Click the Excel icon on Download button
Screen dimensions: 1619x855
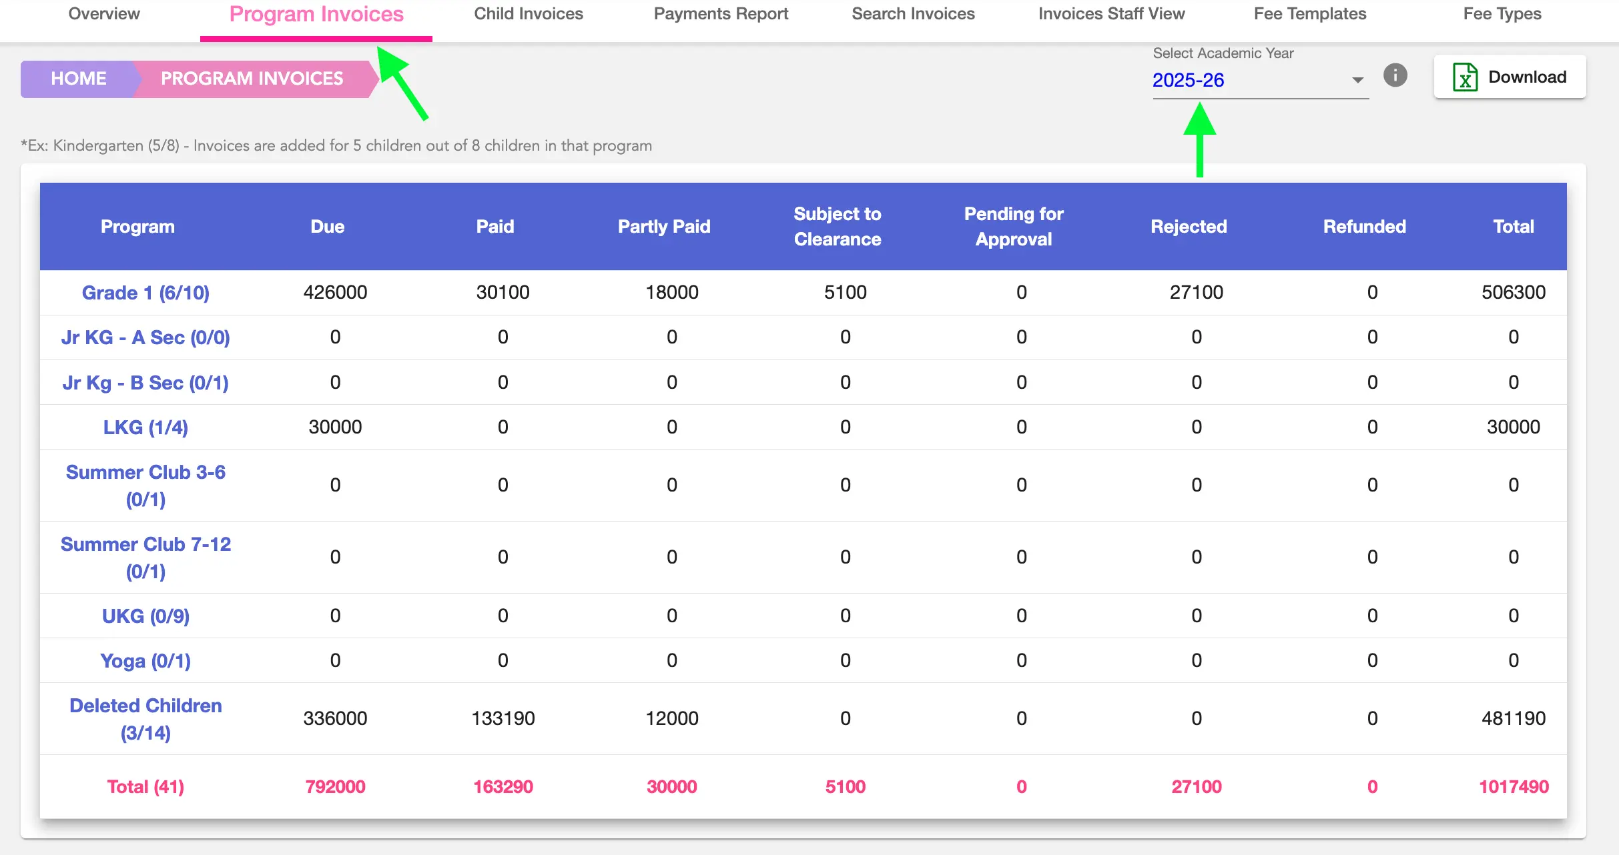click(1465, 77)
